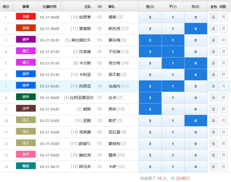Click the teal 葡超 league badge

(26, 166)
